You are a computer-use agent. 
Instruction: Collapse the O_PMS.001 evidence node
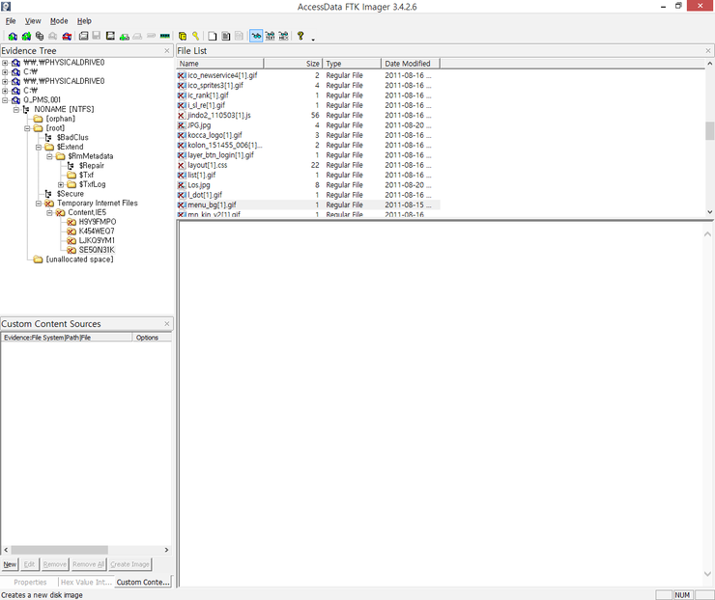(5, 99)
